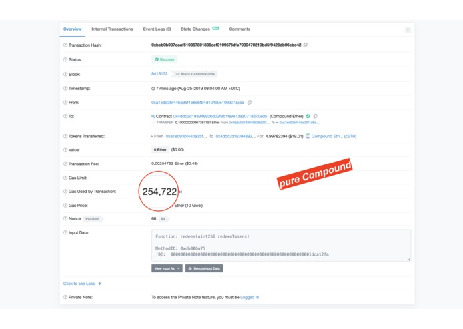Click help icon next to Transaction Fee
463x329 pixels.
tap(65, 164)
